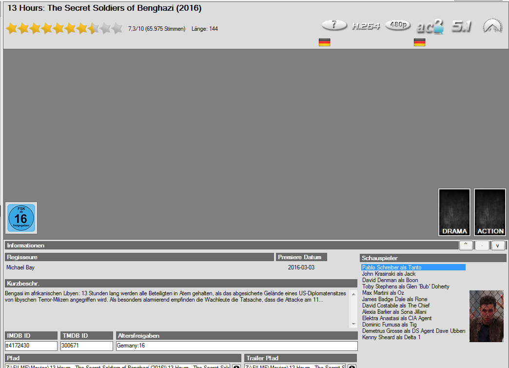
Task: Click the '^' button in the Informationen bar
Action: (466, 245)
